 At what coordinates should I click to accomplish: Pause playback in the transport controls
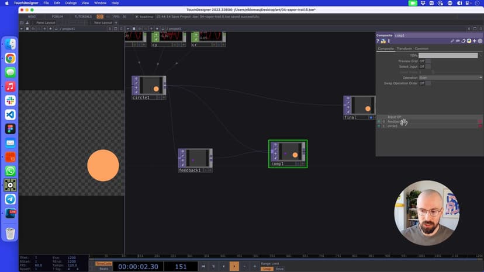(213, 266)
